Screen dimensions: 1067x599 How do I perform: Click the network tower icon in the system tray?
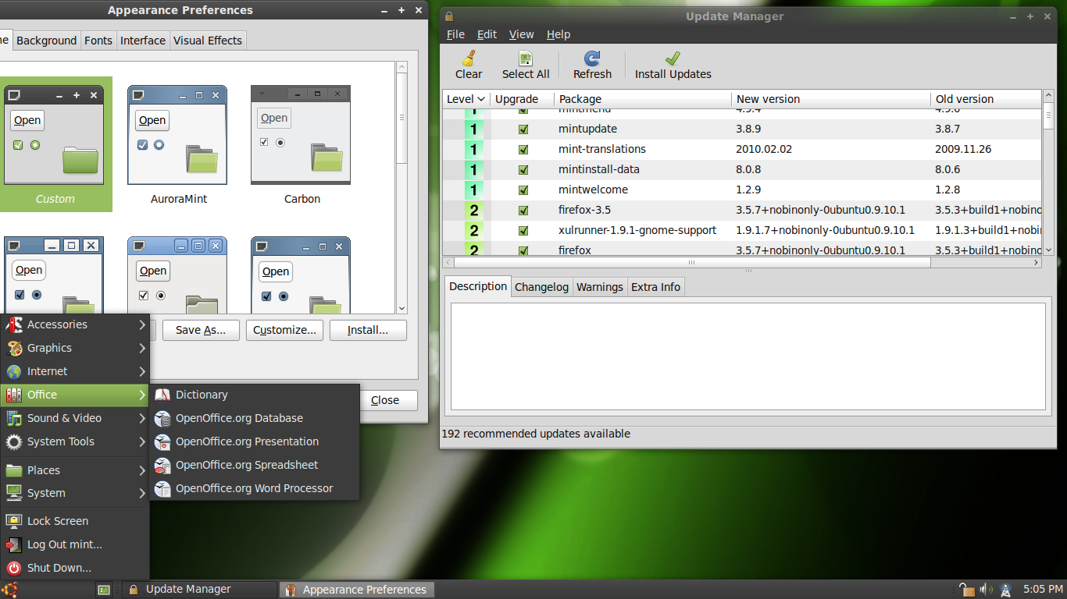[x=1006, y=590]
